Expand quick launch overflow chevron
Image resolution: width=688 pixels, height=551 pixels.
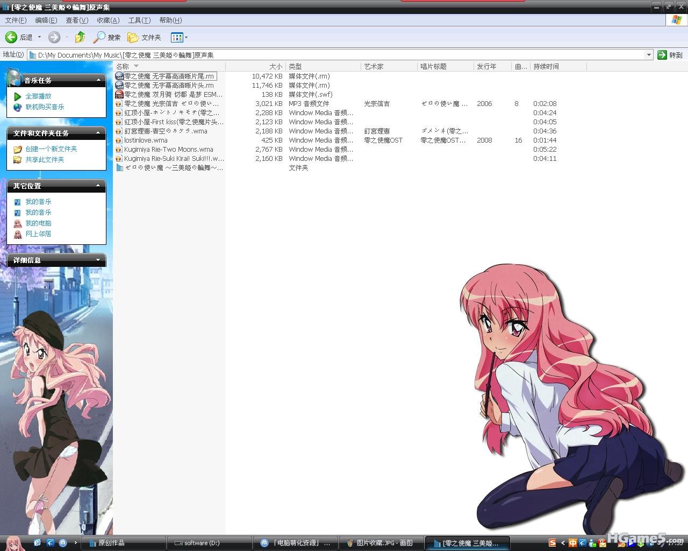pos(75,543)
